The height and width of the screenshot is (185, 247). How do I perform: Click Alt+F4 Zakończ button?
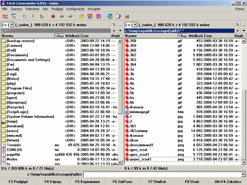point(228,182)
